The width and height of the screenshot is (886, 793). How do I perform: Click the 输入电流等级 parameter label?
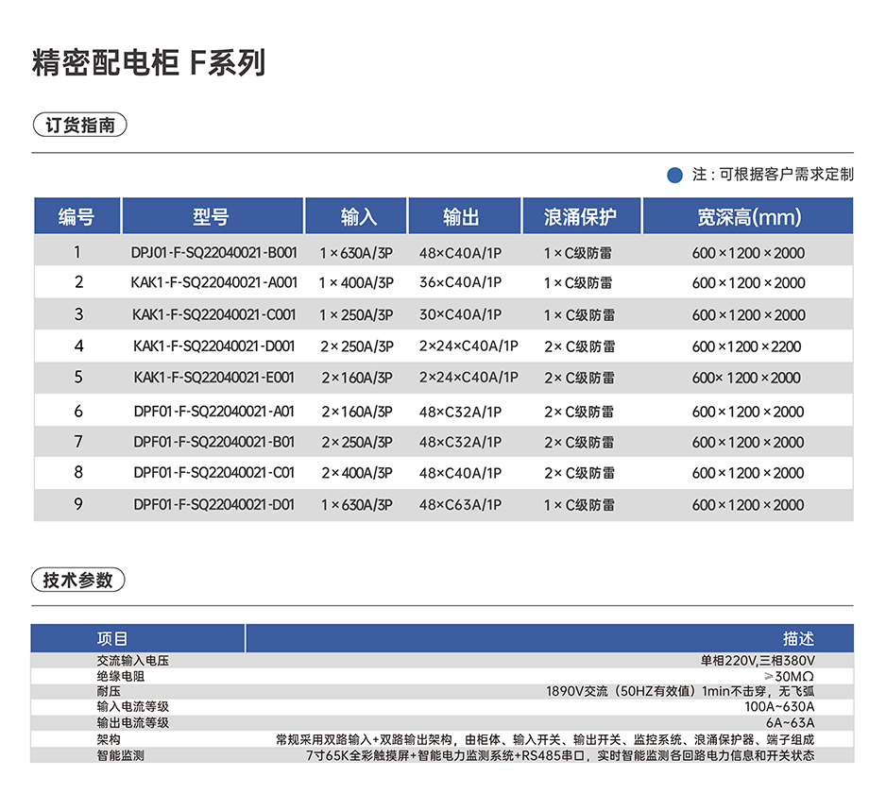(x=133, y=706)
